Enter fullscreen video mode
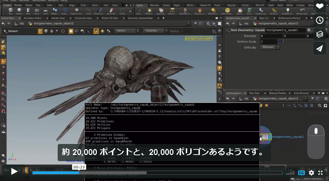 pyautogui.click(x=320, y=173)
